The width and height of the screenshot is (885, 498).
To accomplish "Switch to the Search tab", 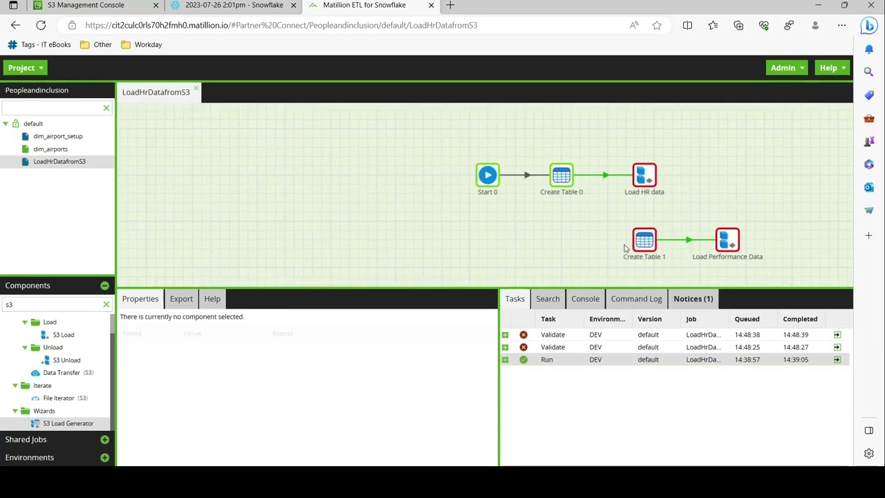I will tap(548, 299).
